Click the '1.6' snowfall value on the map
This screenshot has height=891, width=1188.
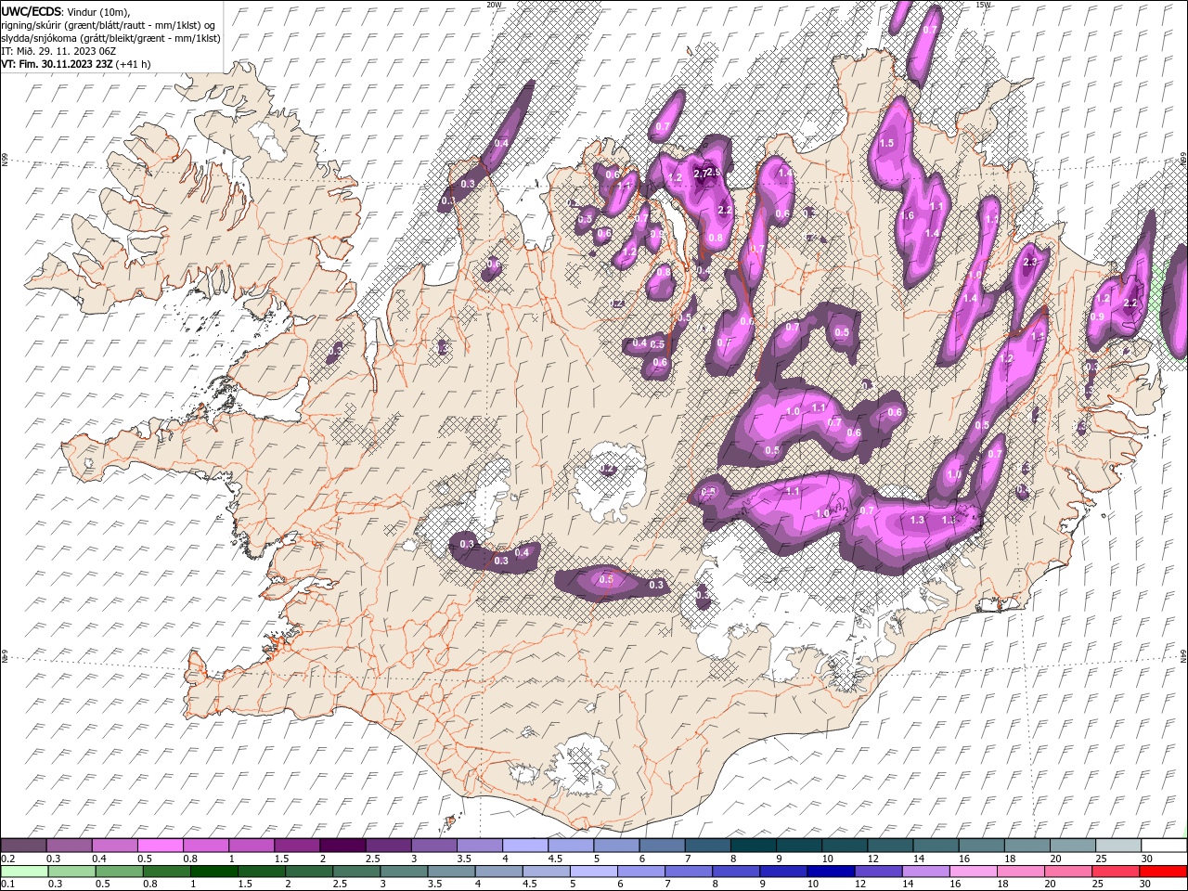coord(907,215)
